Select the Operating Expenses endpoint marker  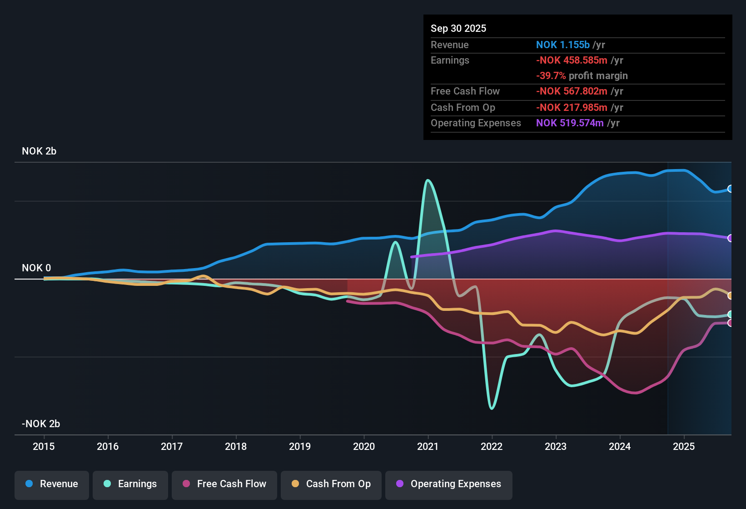(731, 238)
